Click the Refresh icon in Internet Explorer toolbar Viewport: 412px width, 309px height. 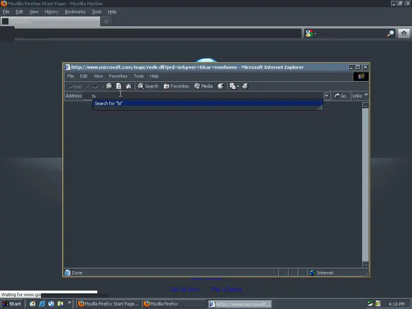point(119,86)
